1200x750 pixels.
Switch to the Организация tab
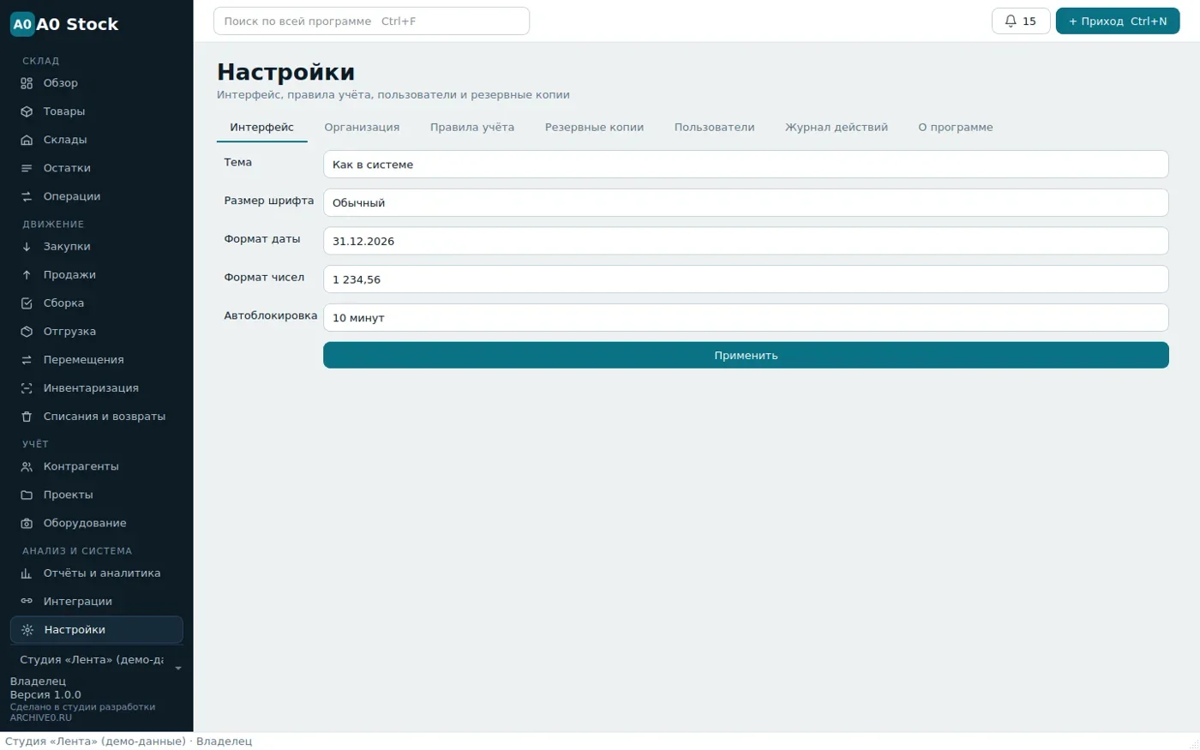[x=362, y=127]
